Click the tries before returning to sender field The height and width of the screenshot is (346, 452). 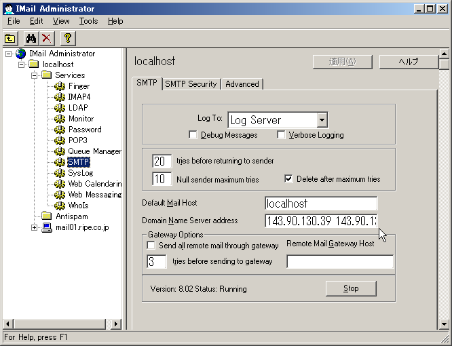162,161
